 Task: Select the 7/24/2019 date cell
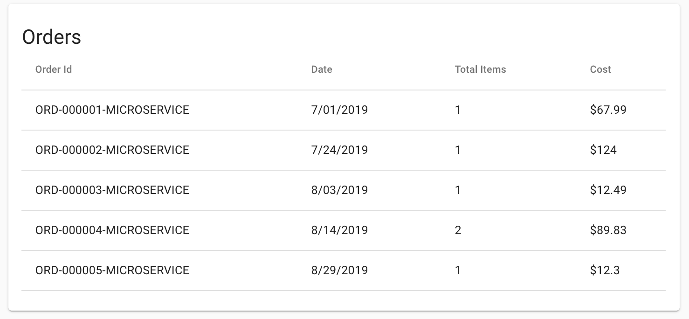(339, 150)
